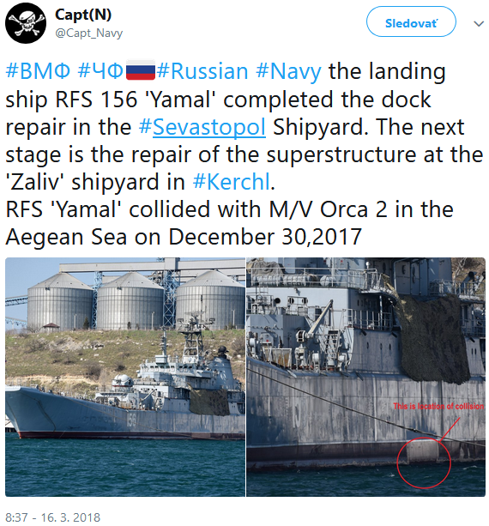Image resolution: width=489 pixels, height=526 pixels.
Task: Open the Capt(N) display name
Action: pyautogui.click(x=83, y=15)
